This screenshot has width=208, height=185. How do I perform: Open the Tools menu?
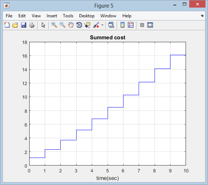pos(68,16)
